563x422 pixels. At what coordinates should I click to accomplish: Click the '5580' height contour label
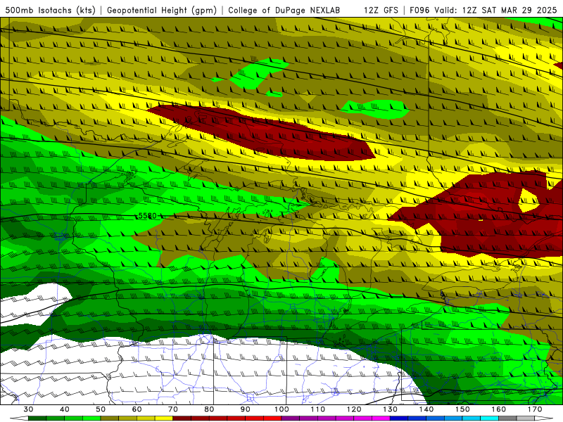(148, 216)
